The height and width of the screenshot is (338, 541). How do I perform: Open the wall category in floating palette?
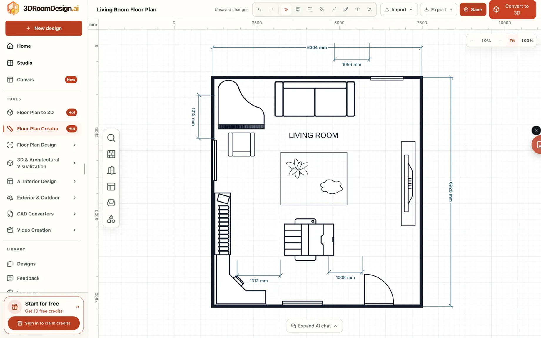tap(111, 154)
